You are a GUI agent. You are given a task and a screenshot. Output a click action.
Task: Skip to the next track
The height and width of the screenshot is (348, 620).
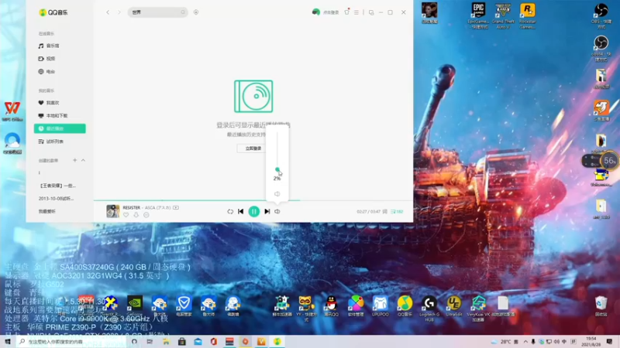point(267,211)
